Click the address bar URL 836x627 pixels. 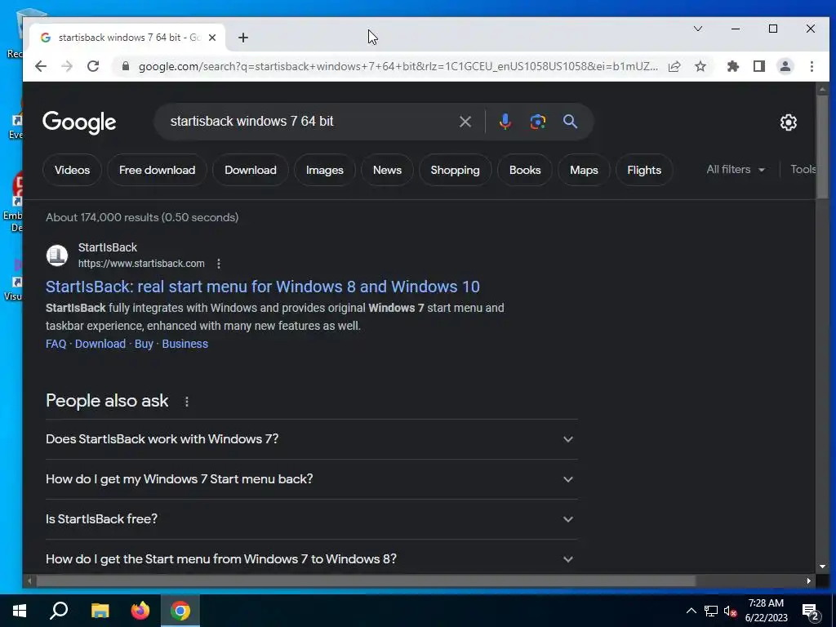coord(398,66)
